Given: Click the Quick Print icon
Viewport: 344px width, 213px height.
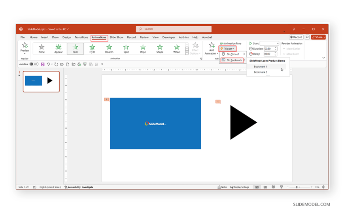Looking at the screenshot, I should click(79, 64).
